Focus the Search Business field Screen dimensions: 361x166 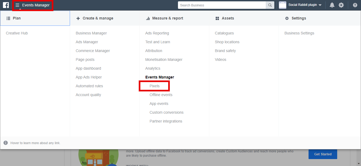tap(222, 5)
